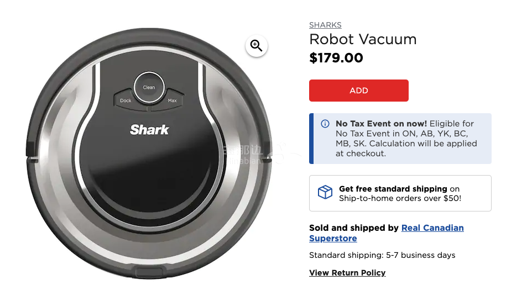Image resolution: width=527 pixels, height=307 pixels.
Task: Click the Max button on the vacuum
Action: 173,100
